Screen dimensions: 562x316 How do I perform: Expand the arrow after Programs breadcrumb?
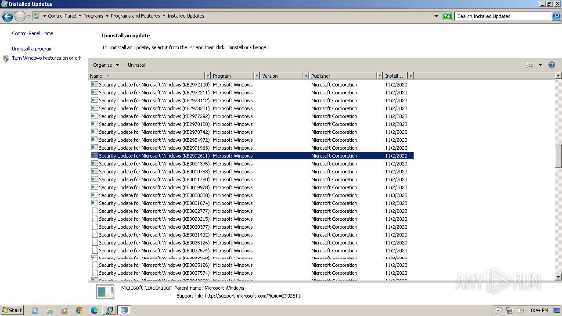click(107, 16)
